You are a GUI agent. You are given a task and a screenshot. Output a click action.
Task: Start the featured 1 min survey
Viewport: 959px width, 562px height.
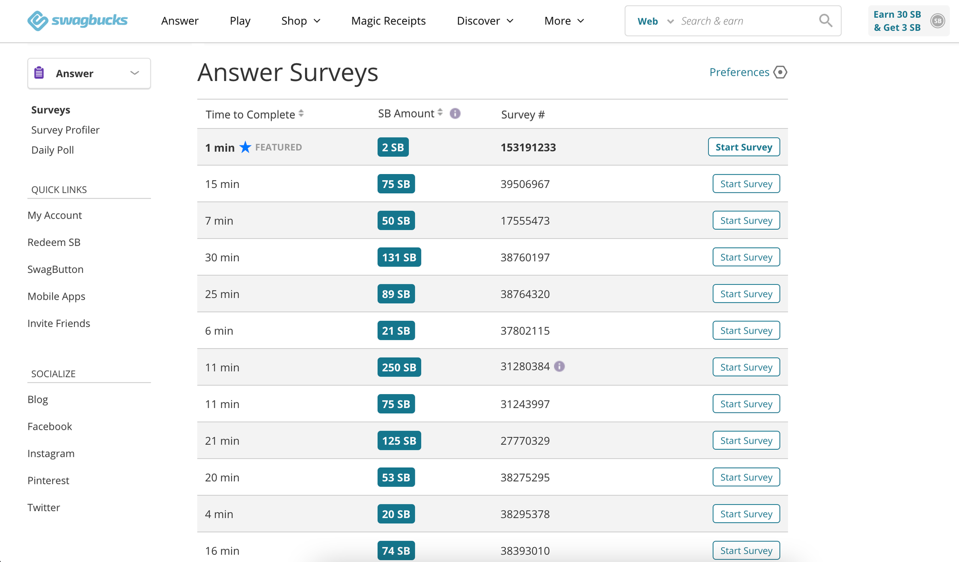click(744, 147)
